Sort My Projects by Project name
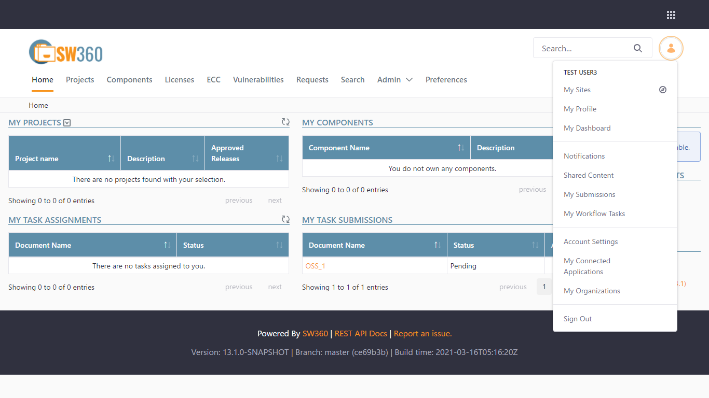 pos(65,153)
